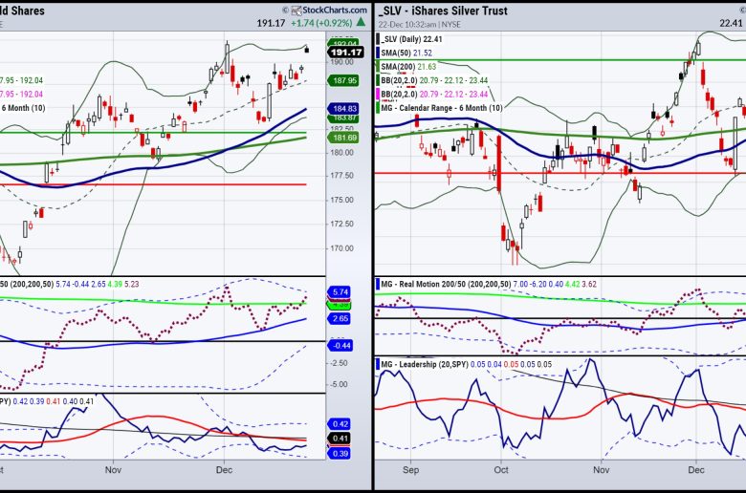This screenshot has height=493, width=746.
Task: Click the Dec date label on left chart
Action: click(224, 470)
